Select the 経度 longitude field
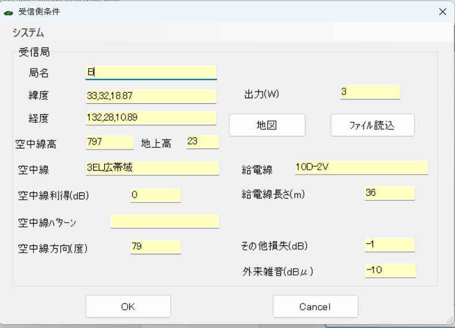Viewport: 455px width, 328px height. [x=151, y=118]
